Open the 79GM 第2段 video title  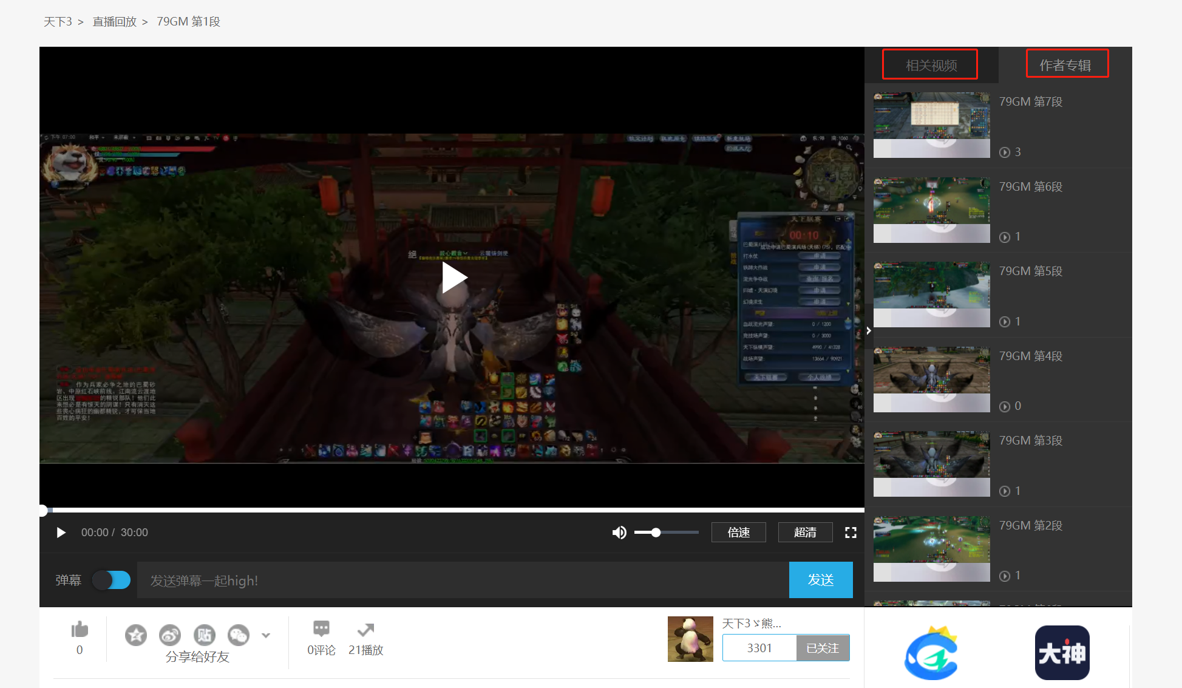pyautogui.click(x=1031, y=525)
